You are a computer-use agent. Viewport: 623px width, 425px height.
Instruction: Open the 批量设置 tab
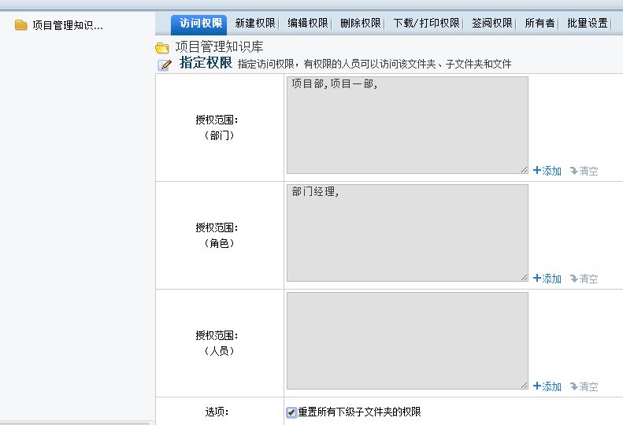coord(588,23)
